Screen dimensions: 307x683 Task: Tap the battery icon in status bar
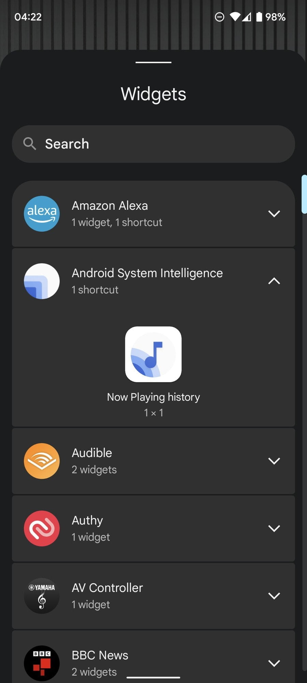point(259,17)
